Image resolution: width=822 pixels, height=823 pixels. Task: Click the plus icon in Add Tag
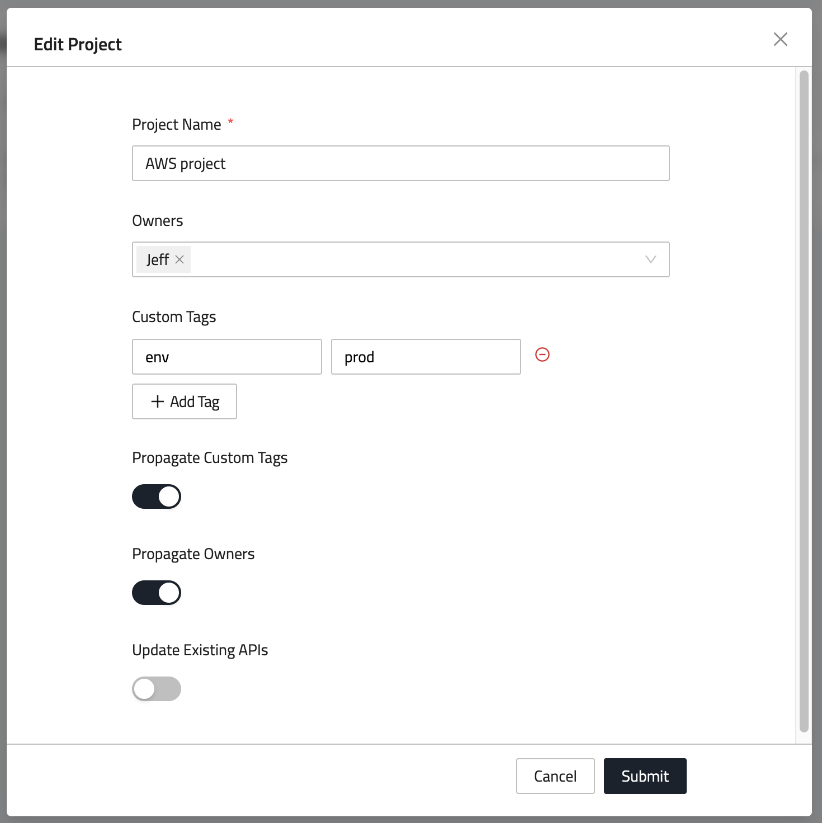[158, 401]
